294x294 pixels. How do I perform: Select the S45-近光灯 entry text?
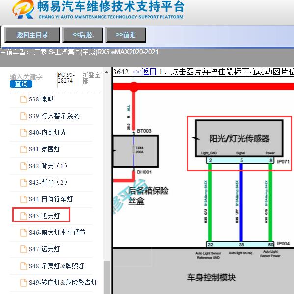tap(45, 216)
